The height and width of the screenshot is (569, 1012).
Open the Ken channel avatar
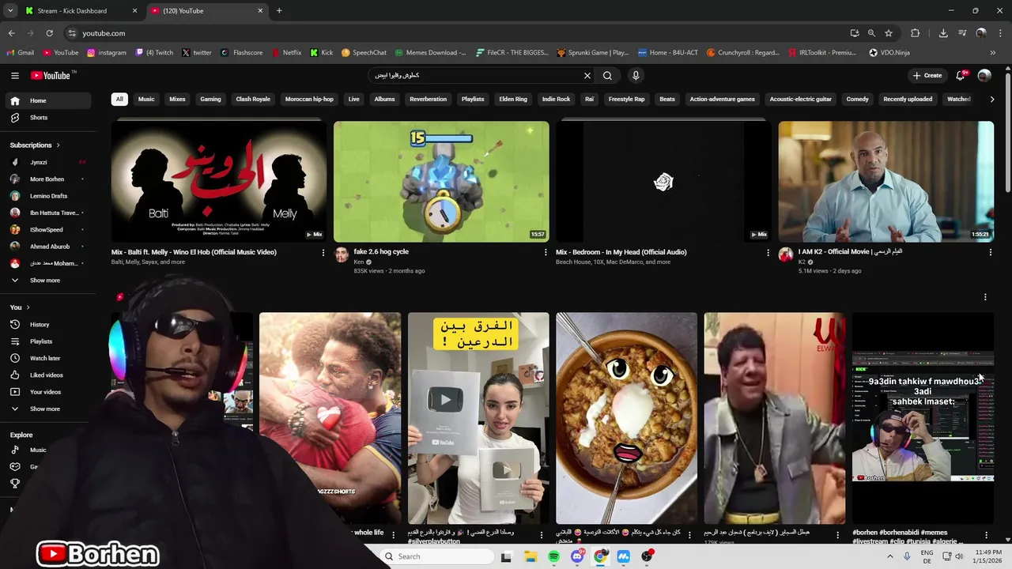(x=342, y=254)
